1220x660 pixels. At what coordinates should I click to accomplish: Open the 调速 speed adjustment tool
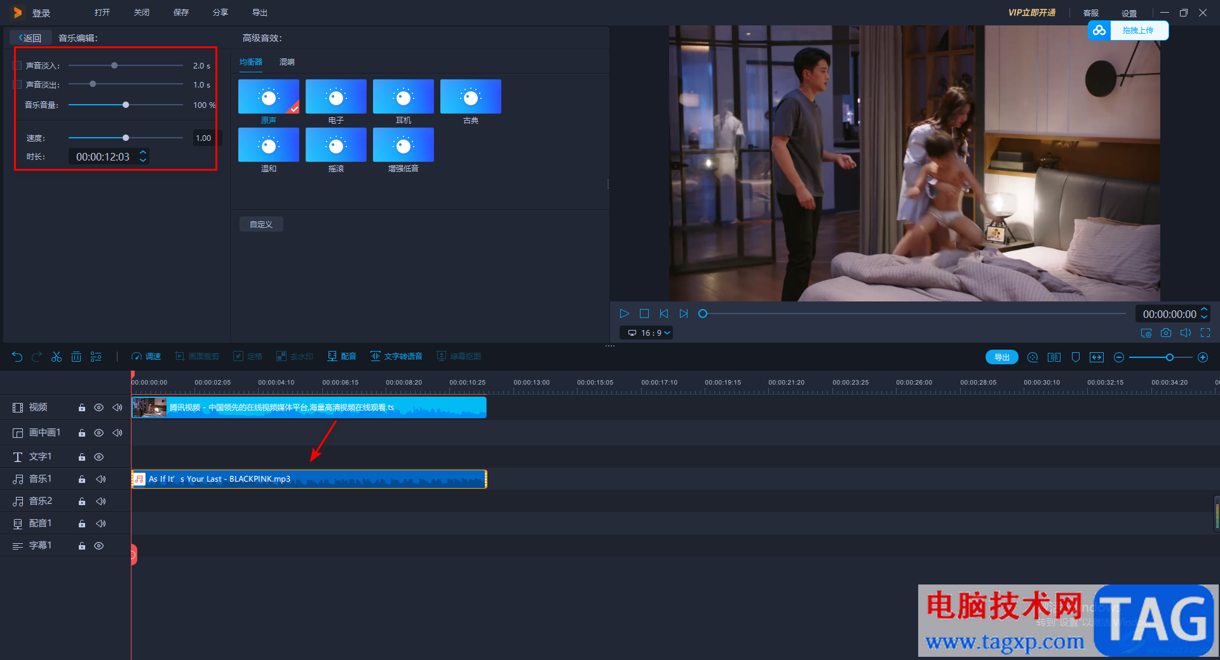coord(146,357)
